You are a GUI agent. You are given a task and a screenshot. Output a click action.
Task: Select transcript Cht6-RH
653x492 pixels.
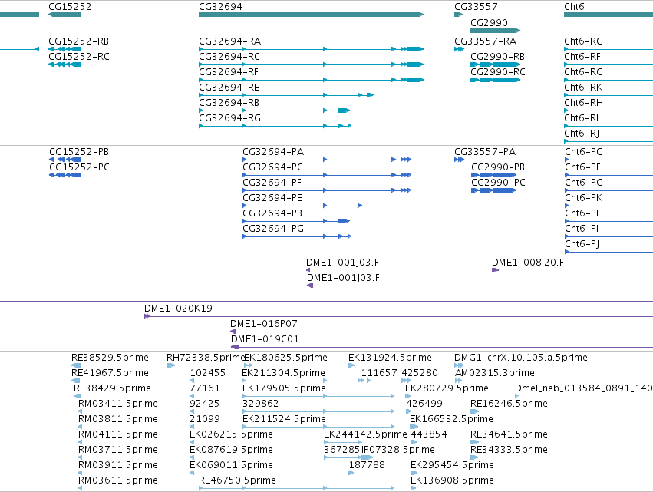[x=583, y=103]
